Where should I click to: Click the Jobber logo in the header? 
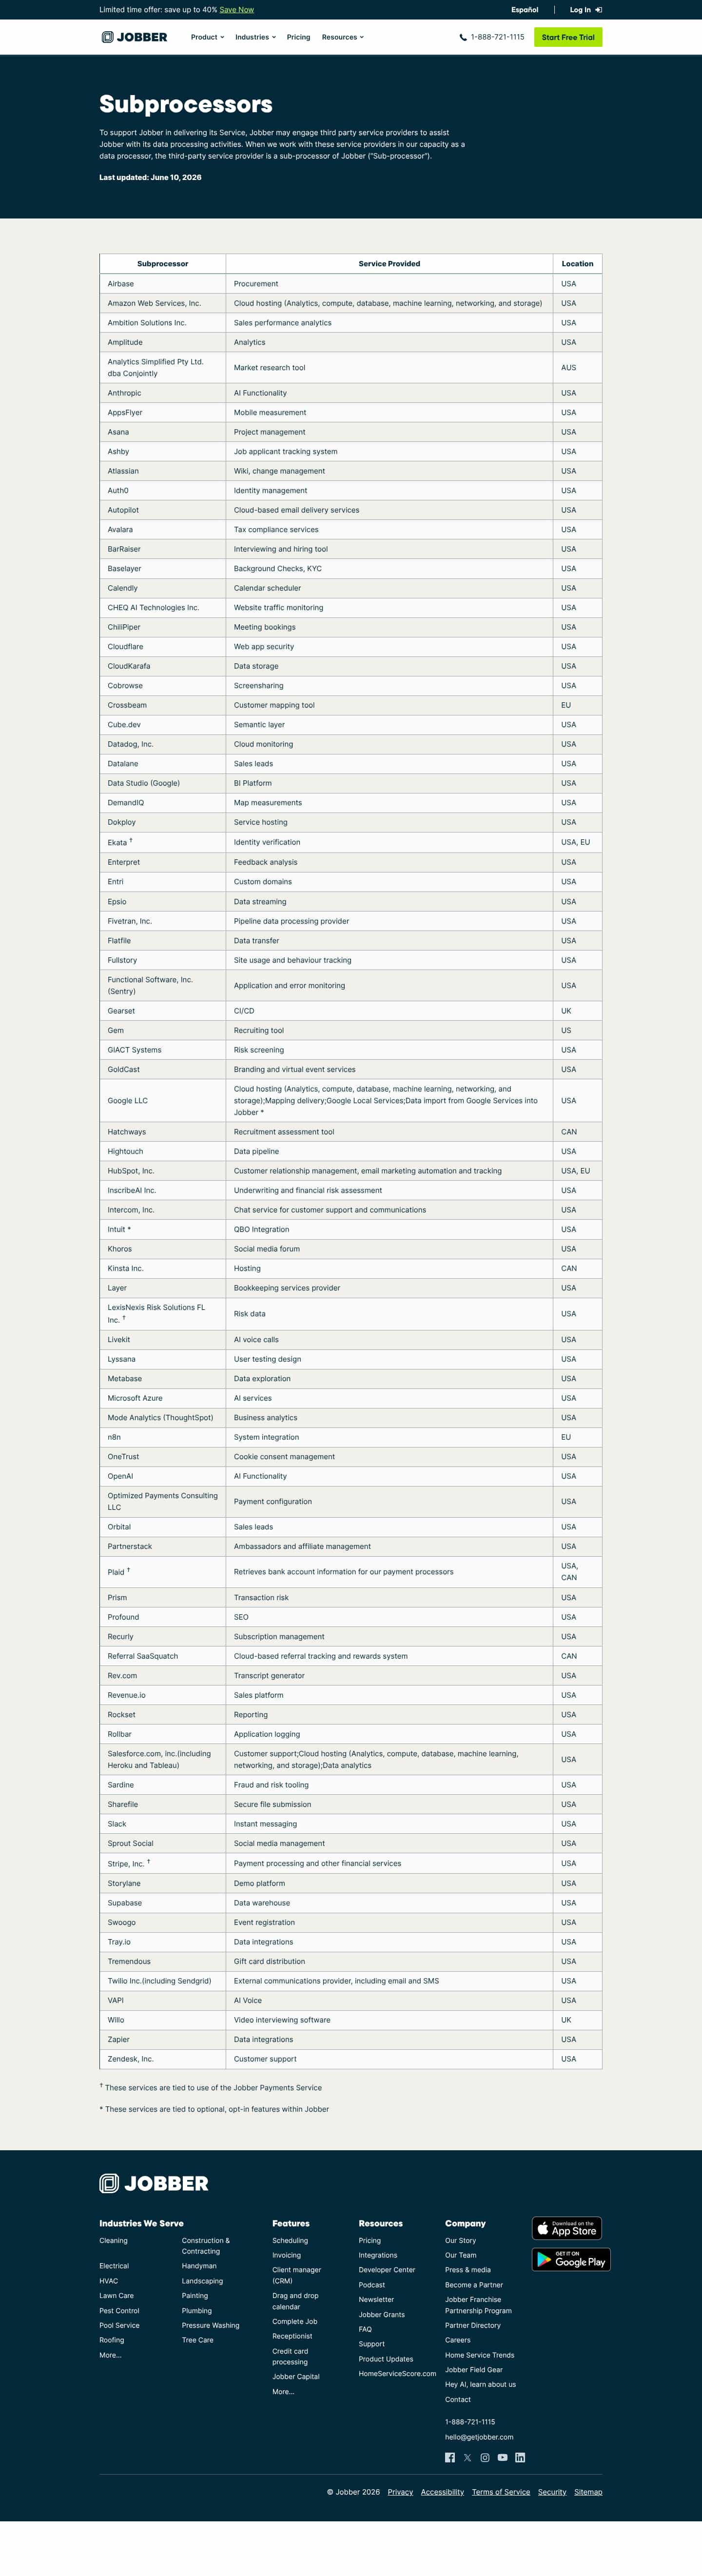pyautogui.click(x=134, y=37)
